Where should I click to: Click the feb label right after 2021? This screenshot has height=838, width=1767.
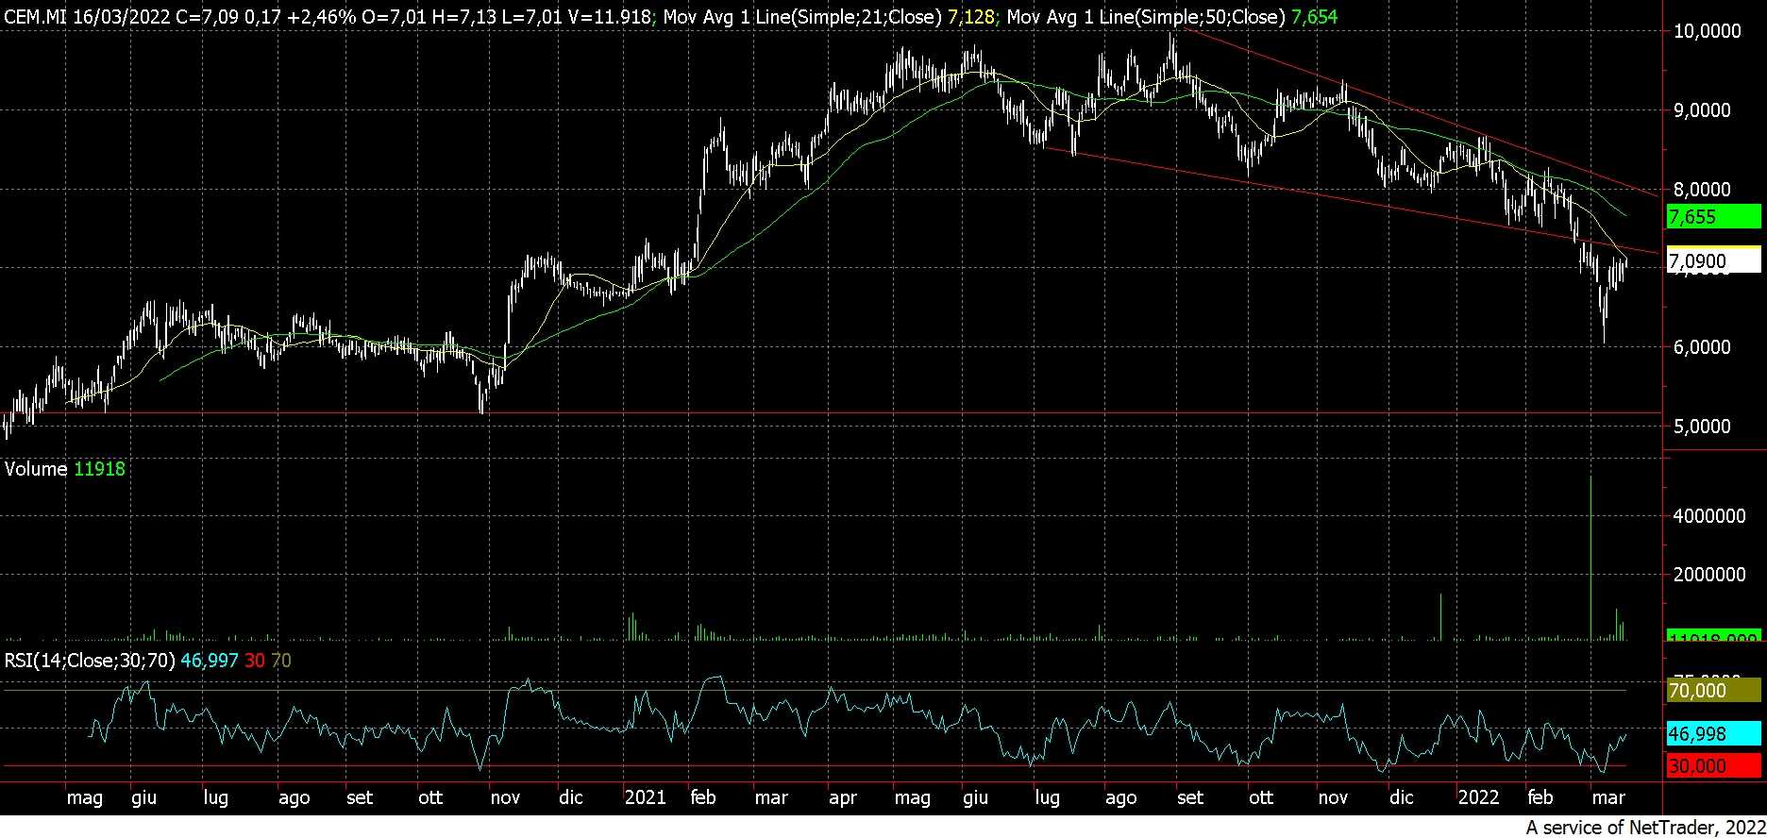pyautogui.click(x=703, y=797)
